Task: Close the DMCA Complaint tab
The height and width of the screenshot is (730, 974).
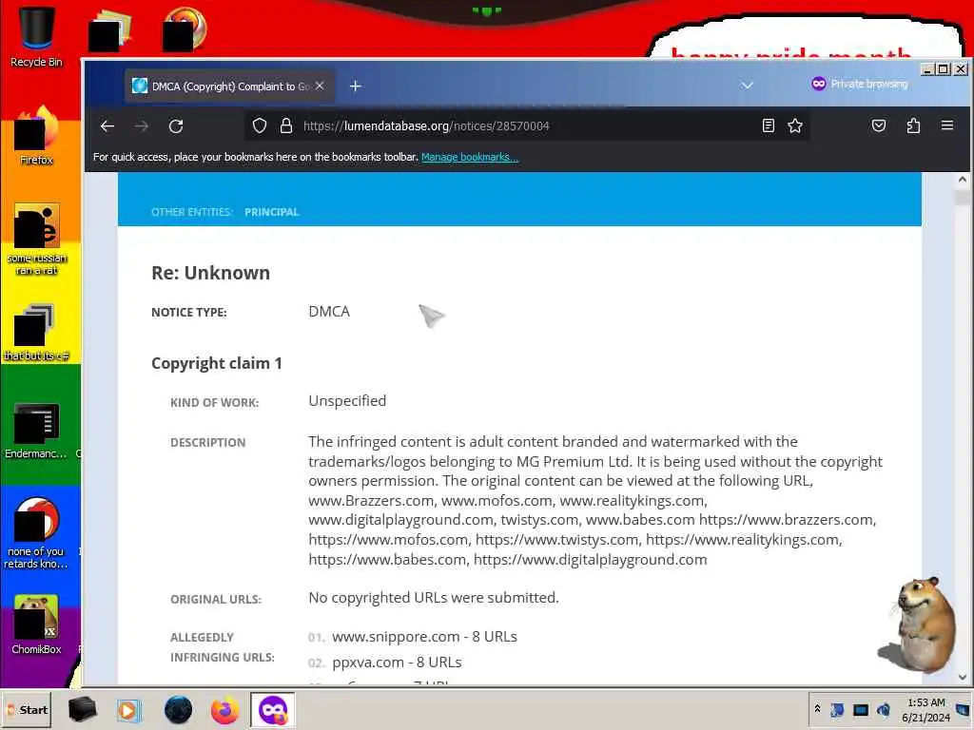Action: click(x=320, y=86)
